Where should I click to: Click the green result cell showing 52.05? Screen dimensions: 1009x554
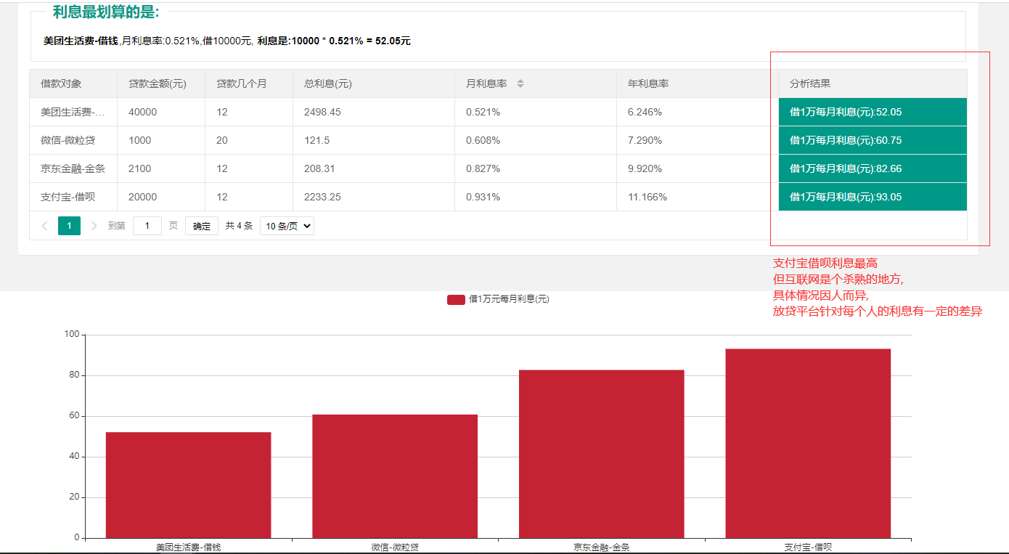(x=873, y=112)
